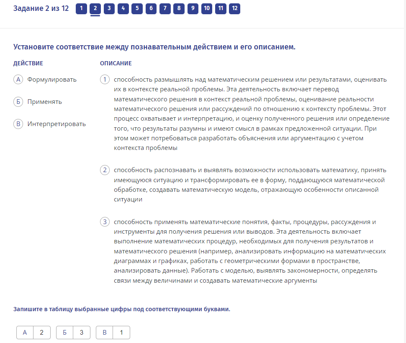The height and width of the screenshot is (343, 406).
Task: Navigate to task number 6
Action: [151, 8]
